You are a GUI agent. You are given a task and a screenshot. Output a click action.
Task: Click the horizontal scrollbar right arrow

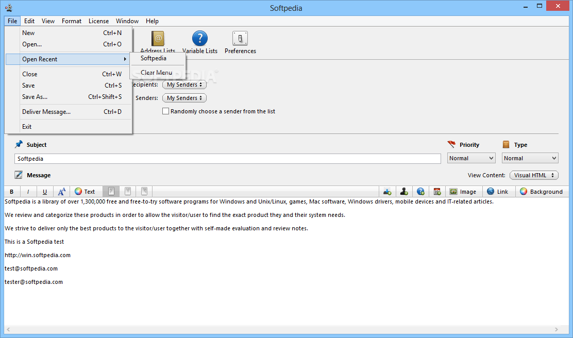click(x=556, y=329)
